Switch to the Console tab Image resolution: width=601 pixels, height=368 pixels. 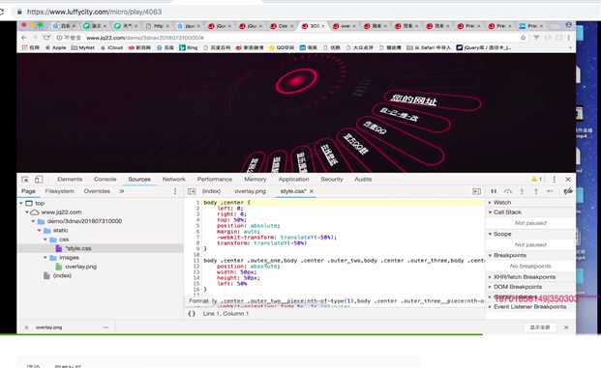pos(105,179)
